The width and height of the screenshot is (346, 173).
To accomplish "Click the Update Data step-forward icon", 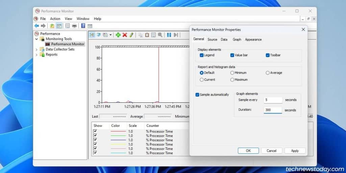I will click(x=176, y=35).
